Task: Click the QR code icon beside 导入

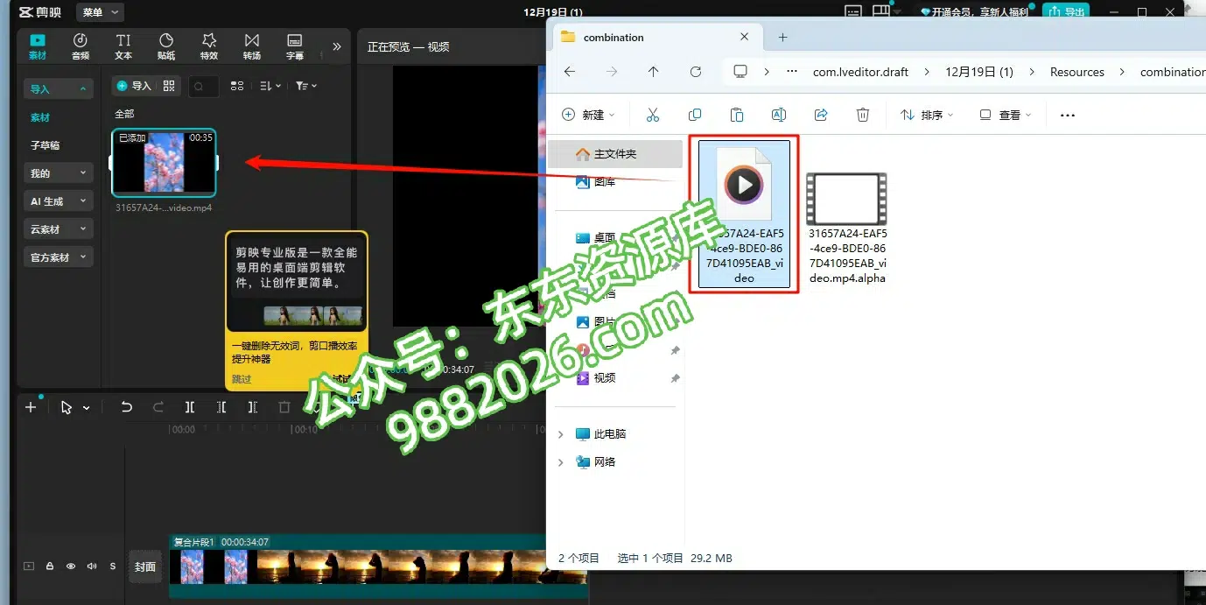Action: click(169, 86)
